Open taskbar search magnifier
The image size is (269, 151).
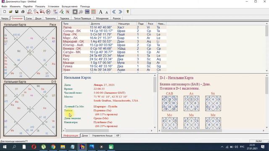point(14,147)
